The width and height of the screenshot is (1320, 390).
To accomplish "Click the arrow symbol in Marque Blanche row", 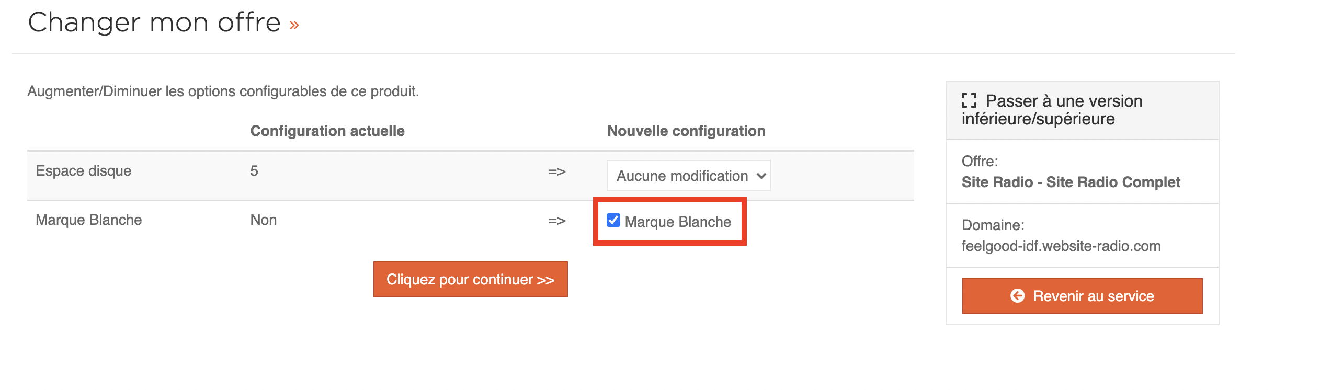I will click(557, 221).
